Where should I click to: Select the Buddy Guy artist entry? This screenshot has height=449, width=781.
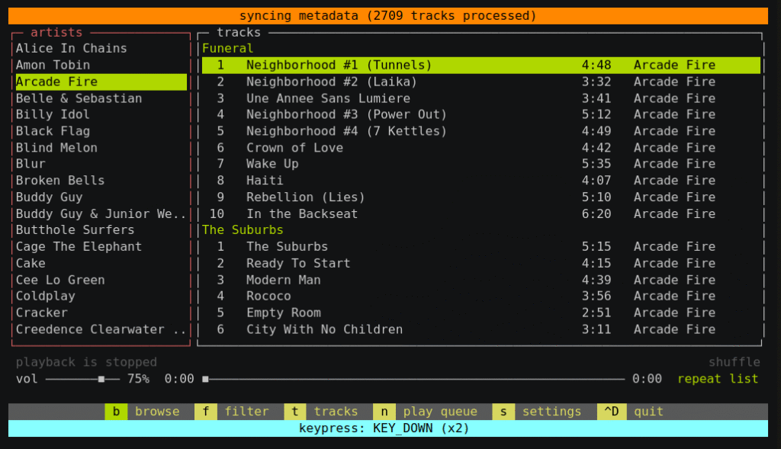coord(101,197)
